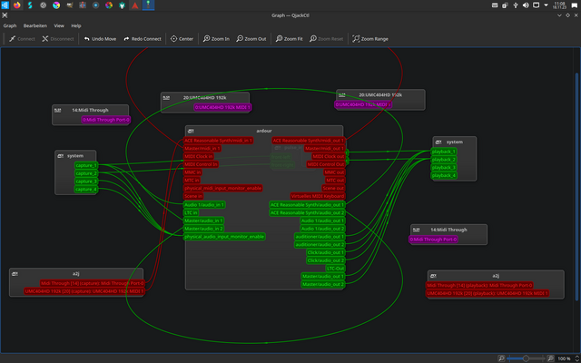The image size is (581, 363).
Task: Activate the Zoom Range tool
Action: pyautogui.click(x=370, y=39)
